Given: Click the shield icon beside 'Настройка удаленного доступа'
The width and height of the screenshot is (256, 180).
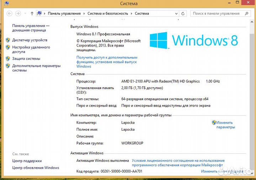Looking at the screenshot, I should (x=8, y=47).
